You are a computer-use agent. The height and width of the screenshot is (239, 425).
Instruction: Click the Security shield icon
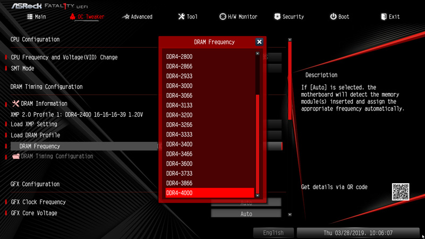[277, 17]
